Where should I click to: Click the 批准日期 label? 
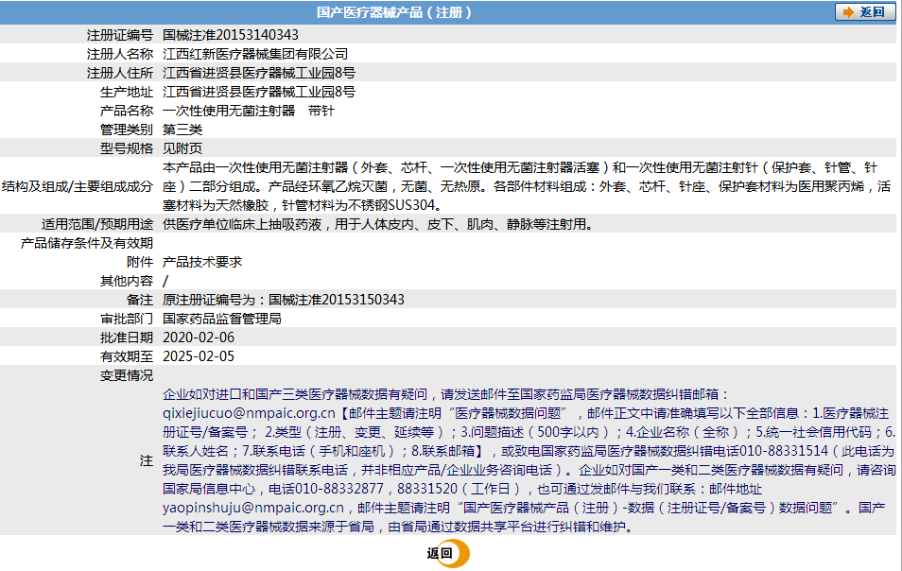pyautogui.click(x=127, y=337)
